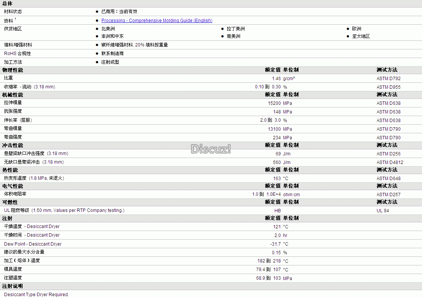Viewport: 422px width, 298px height.
Task: Click the Dew Point - Desiccant Dryer label
Action: [x=33, y=244]
